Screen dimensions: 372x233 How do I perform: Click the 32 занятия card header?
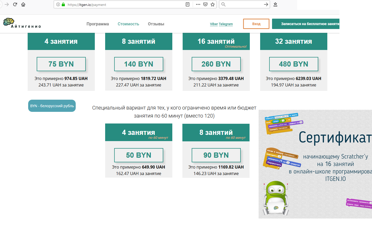tap(294, 41)
